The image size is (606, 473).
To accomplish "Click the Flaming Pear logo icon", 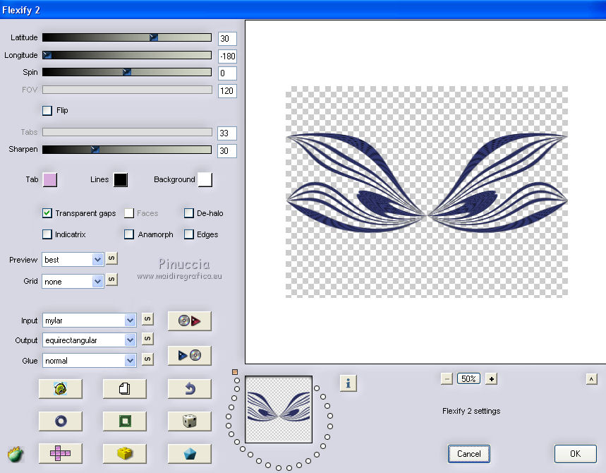I will 16,455.
